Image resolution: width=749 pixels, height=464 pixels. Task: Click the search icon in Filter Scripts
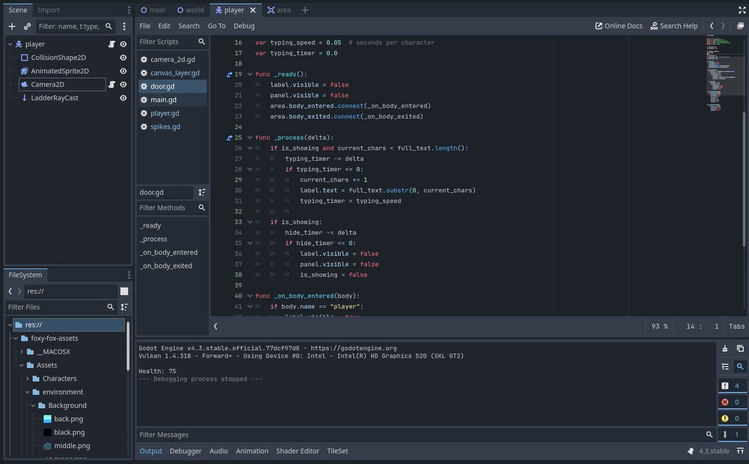202,42
